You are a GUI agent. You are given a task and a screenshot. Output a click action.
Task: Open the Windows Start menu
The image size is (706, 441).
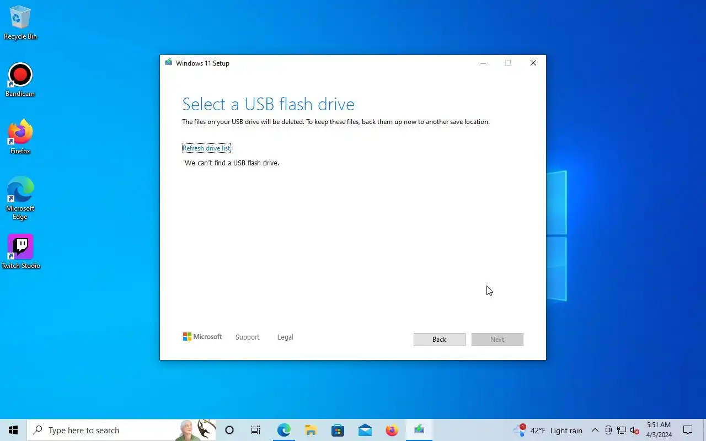13,430
